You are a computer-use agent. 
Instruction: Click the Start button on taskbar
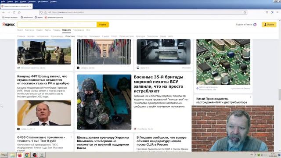[x=4, y=155]
